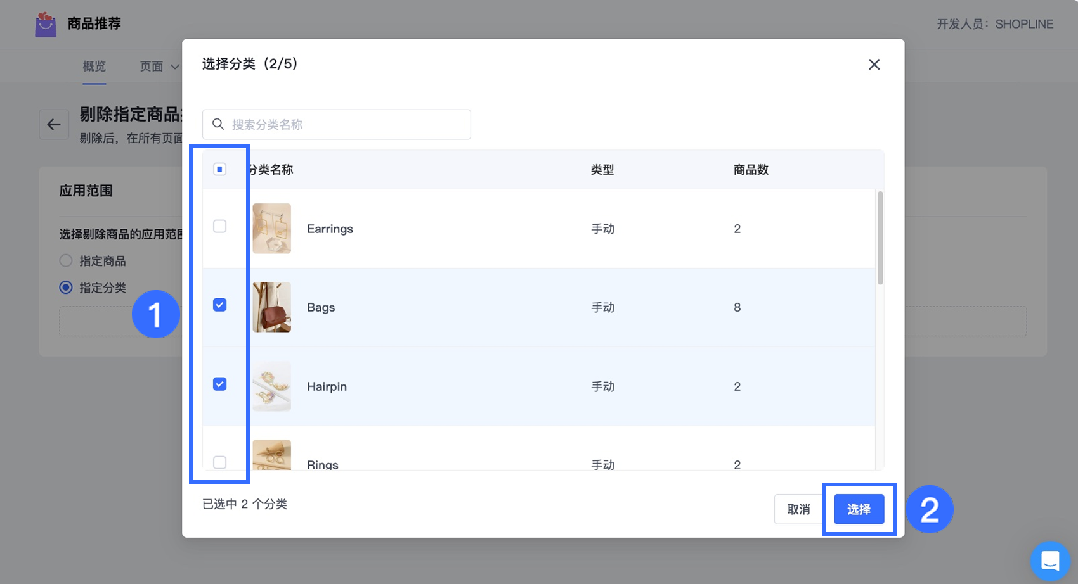Select the 指定分类 radio option

[66, 288]
